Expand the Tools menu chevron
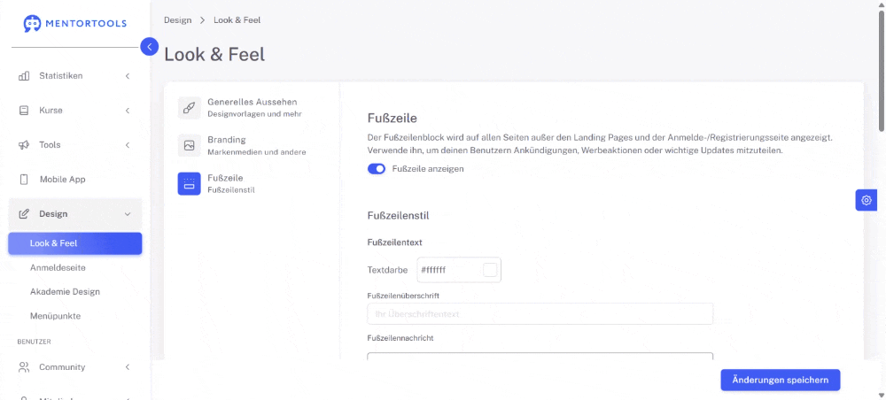 click(128, 145)
